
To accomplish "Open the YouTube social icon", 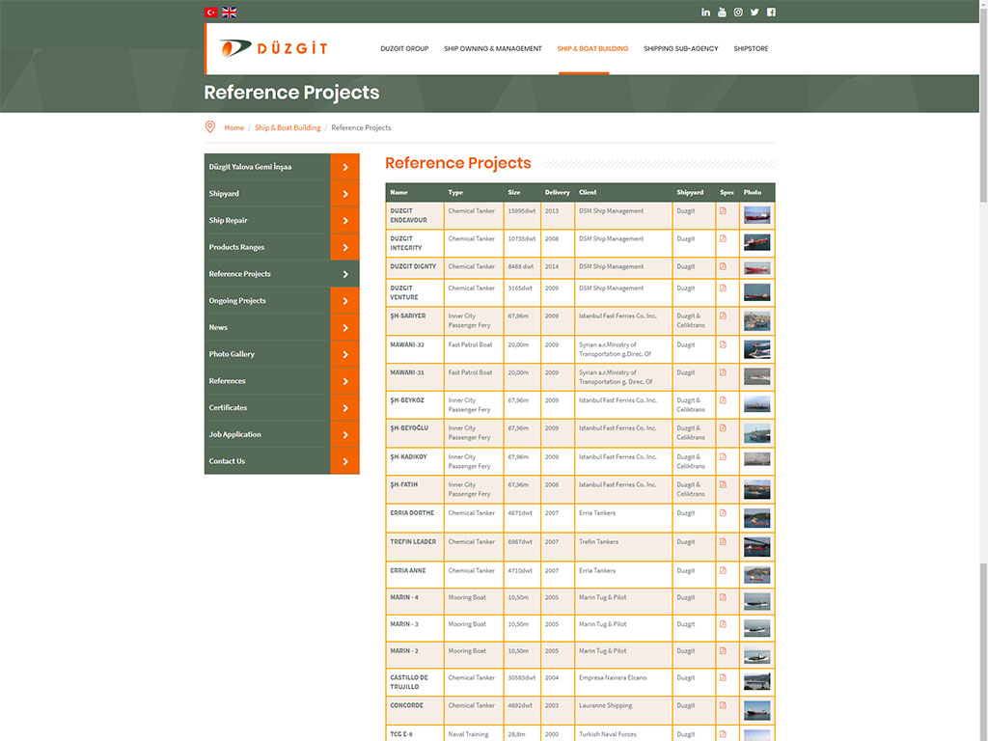I will click(x=722, y=12).
